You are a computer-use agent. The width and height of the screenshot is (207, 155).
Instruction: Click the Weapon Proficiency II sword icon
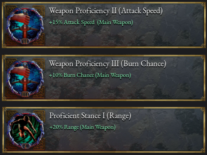tap(25, 26)
